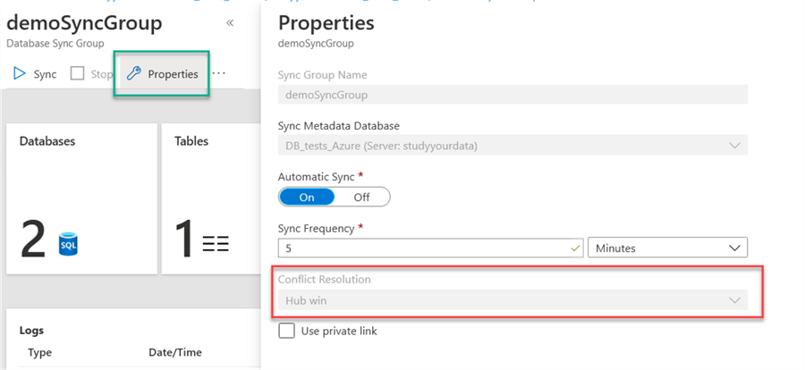The width and height of the screenshot is (805, 370).
Task: Open the more options ellipsis menu
Action: click(219, 73)
